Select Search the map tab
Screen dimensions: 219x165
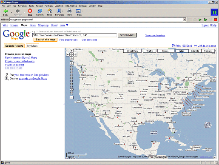pyautogui.click(x=46, y=40)
